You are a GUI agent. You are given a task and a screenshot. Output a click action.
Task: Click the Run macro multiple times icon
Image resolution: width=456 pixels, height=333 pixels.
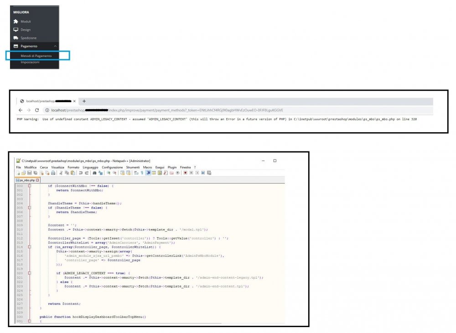[203, 173]
